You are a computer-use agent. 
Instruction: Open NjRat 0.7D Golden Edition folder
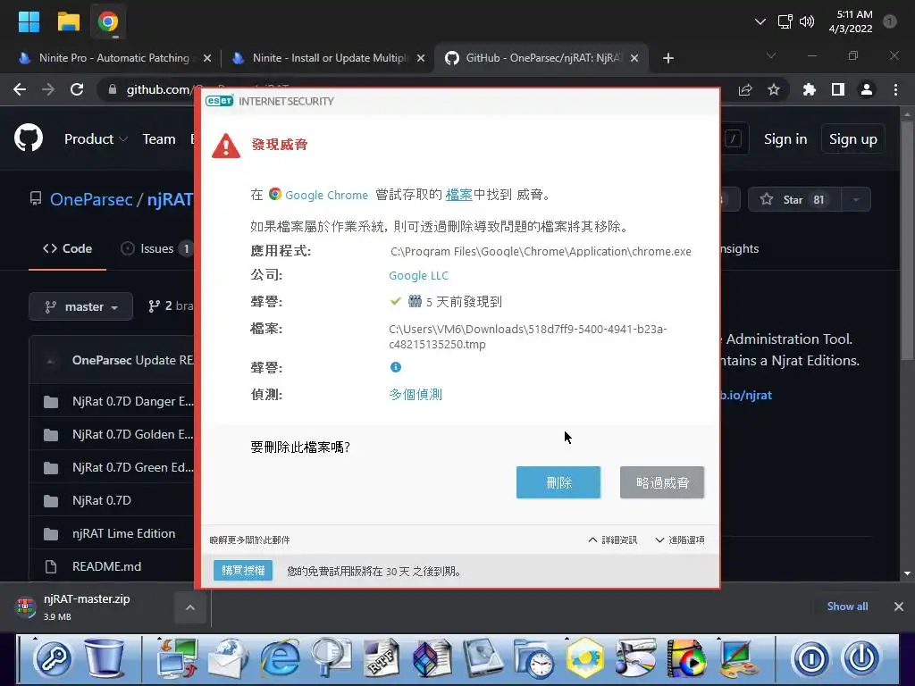(132, 435)
